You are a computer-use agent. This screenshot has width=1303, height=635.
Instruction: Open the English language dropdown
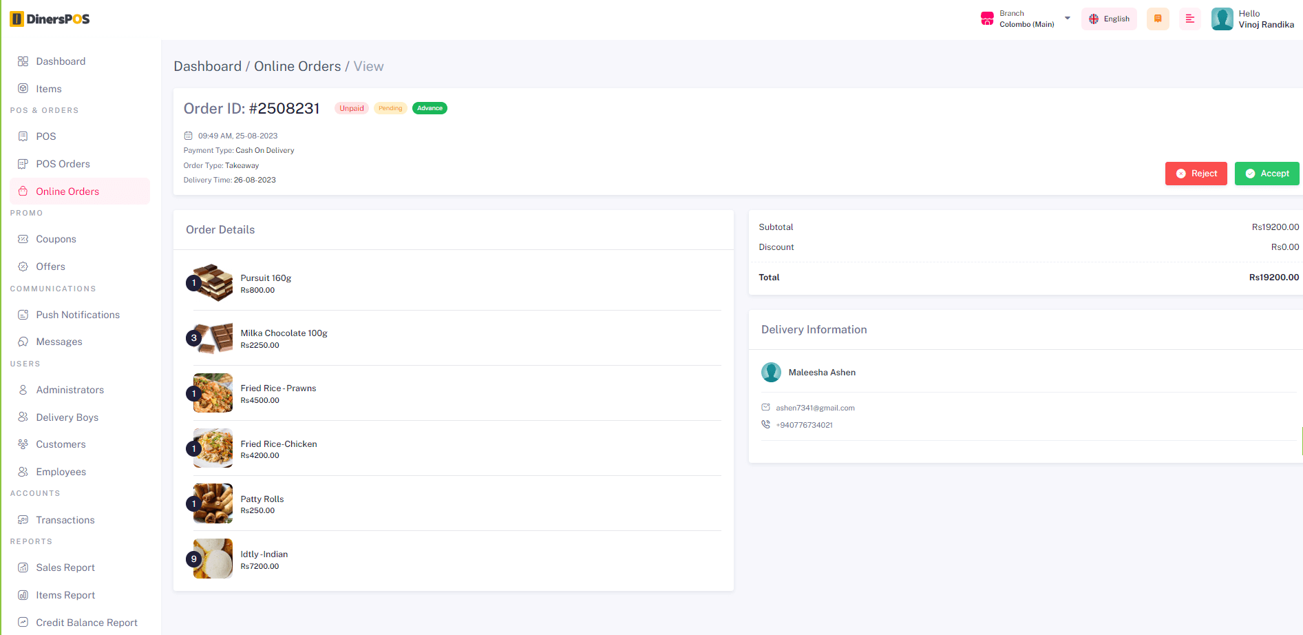point(1109,19)
